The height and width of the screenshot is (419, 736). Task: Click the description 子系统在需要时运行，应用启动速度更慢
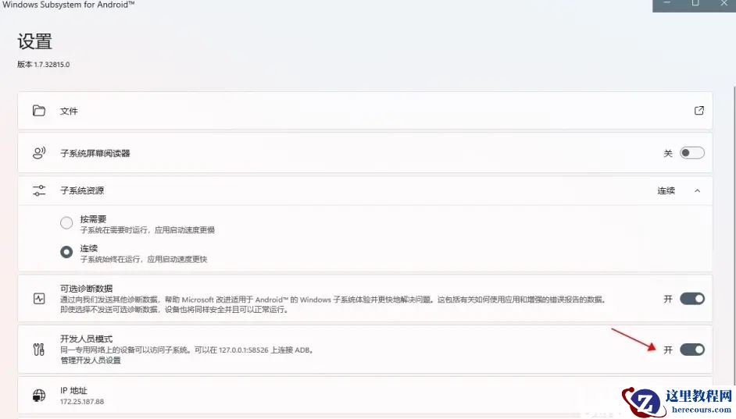click(x=148, y=230)
